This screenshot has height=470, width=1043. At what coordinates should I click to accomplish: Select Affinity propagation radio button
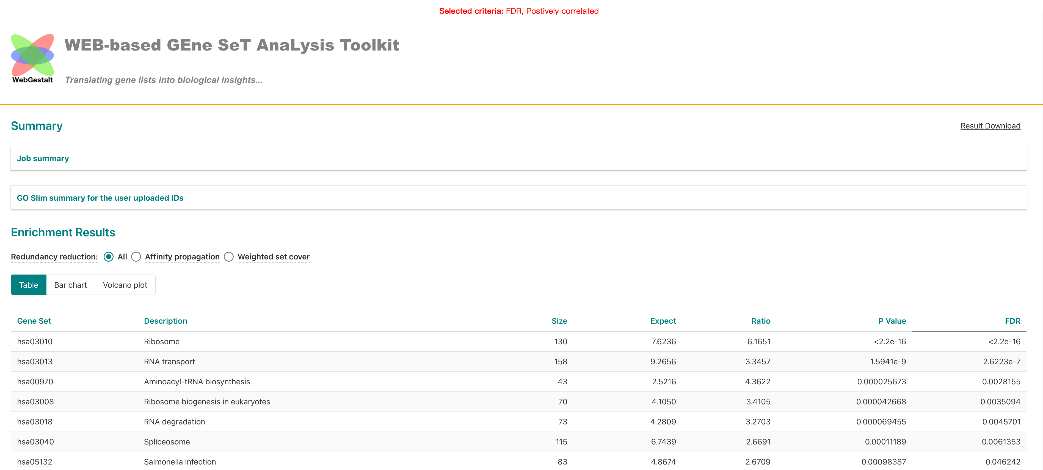(136, 257)
